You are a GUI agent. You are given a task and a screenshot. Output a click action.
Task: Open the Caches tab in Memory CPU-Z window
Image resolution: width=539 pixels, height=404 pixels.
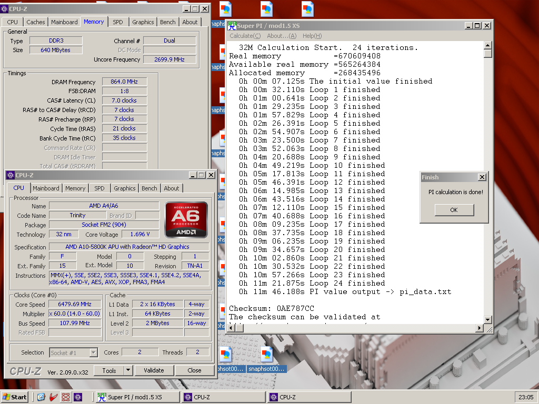click(x=36, y=22)
